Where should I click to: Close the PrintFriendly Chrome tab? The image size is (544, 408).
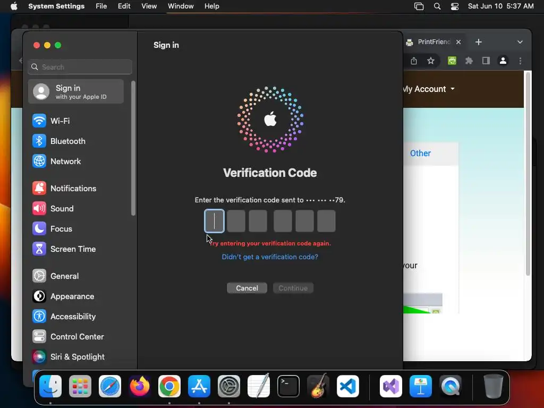click(458, 42)
